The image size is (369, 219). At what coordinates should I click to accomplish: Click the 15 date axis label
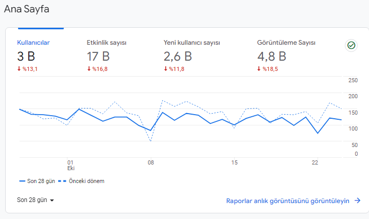[234, 162]
